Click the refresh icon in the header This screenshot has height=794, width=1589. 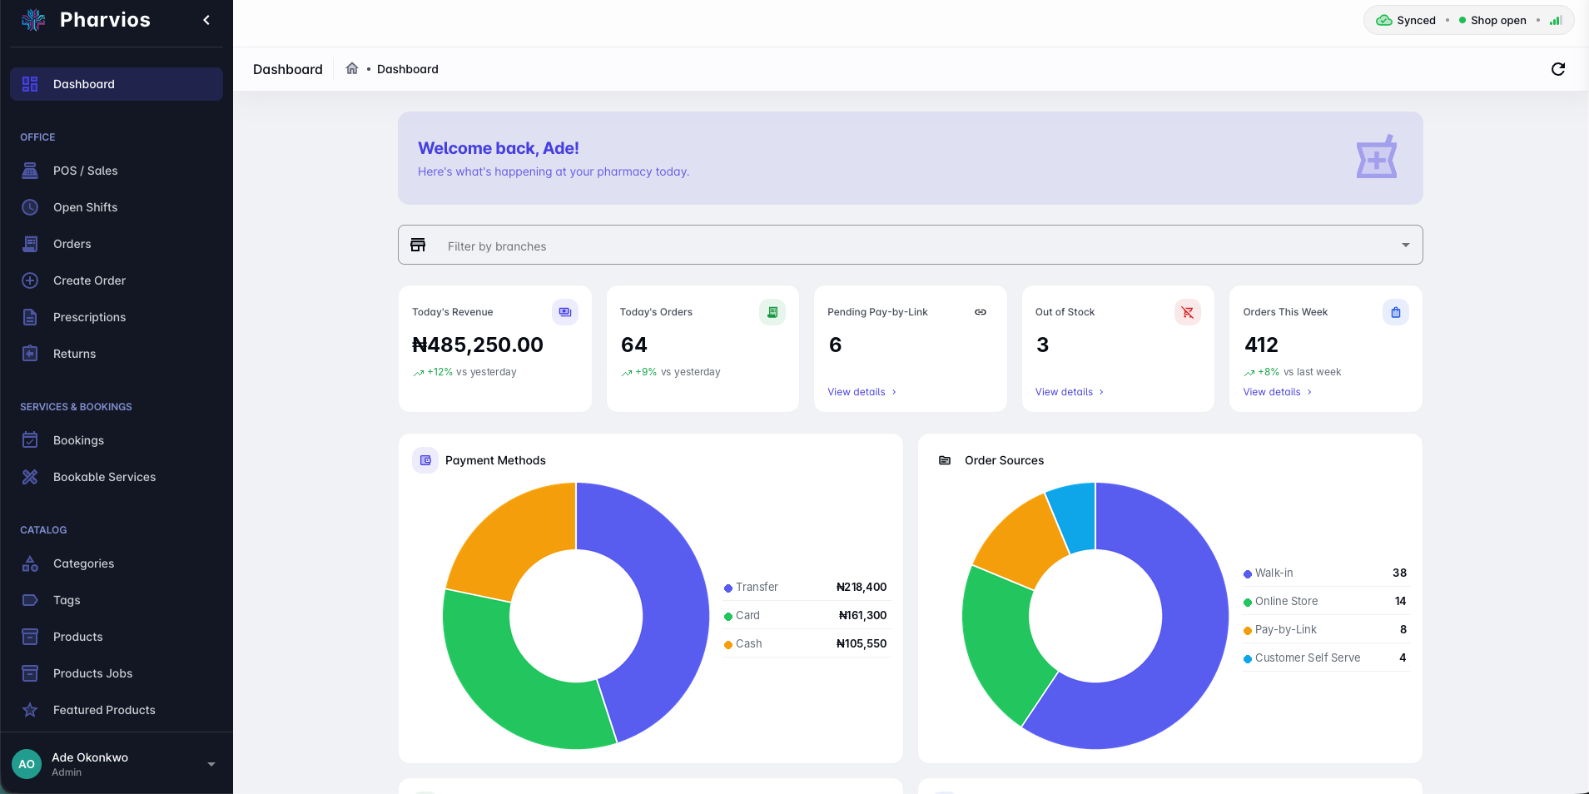1558,69
